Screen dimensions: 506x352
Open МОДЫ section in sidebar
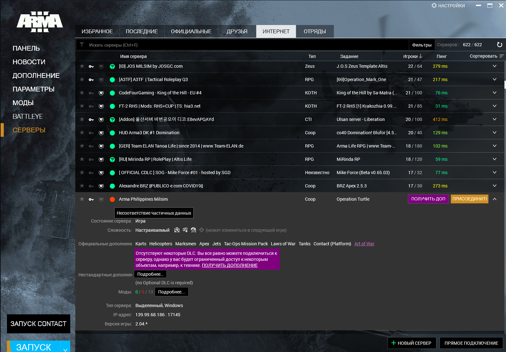[x=23, y=103]
